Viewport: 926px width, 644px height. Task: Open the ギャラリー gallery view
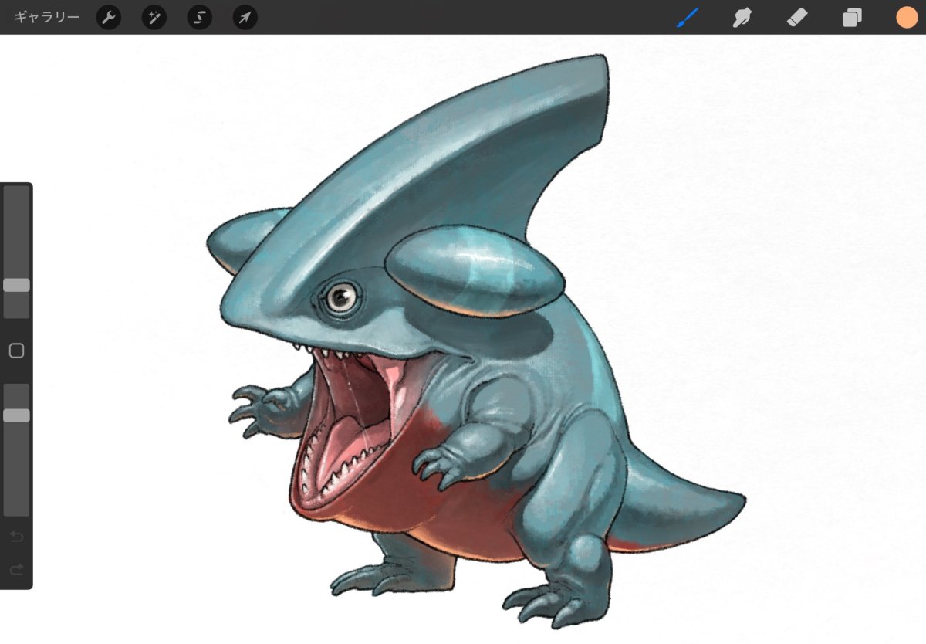tap(46, 17)
